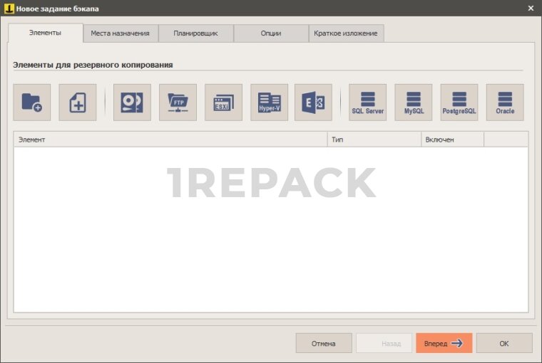Click the Oracle database backup icon
This screenshot has height=363, width=542.
(505, 102)
